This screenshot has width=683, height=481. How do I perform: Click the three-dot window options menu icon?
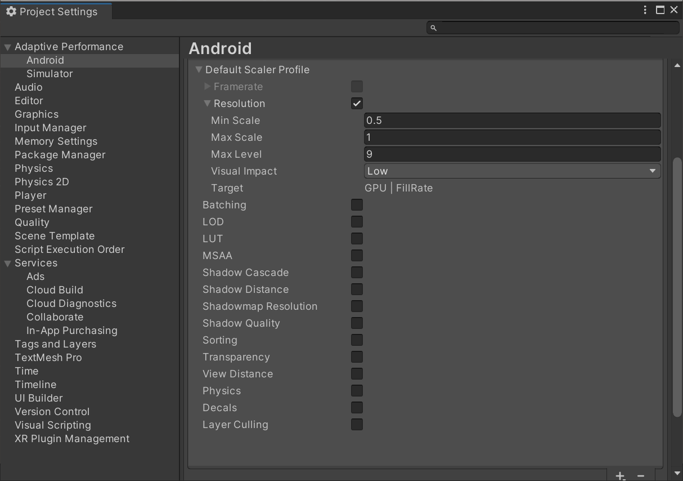[x=646, y=10]
